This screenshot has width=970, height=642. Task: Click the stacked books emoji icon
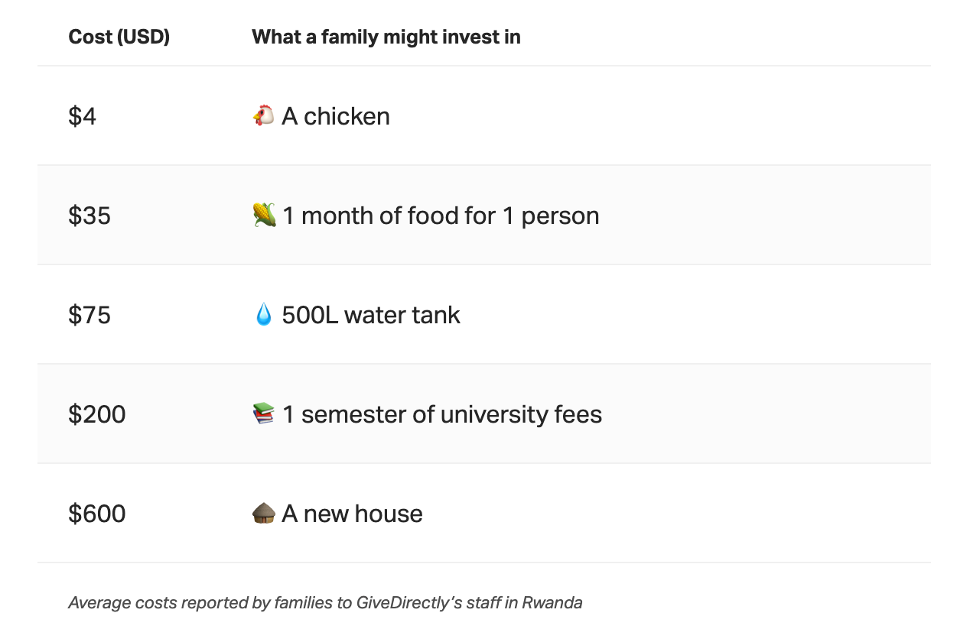(263, 413)
